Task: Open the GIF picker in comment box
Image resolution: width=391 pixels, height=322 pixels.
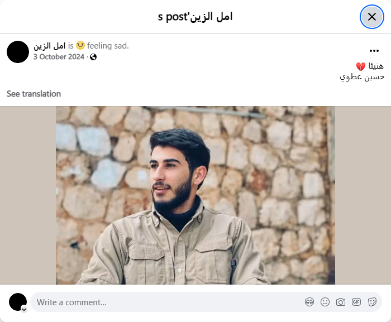Action: pyautogui.click(x=356, y=302)
